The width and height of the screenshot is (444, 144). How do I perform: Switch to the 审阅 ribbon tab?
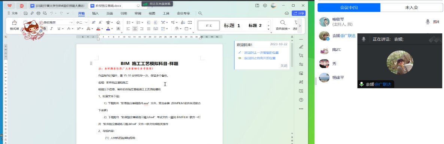pyautogui.click(x=138, y=13)
